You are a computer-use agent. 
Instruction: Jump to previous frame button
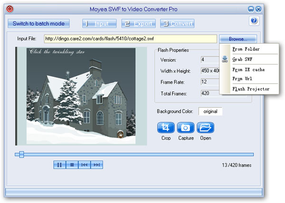(x=85, y=165)
